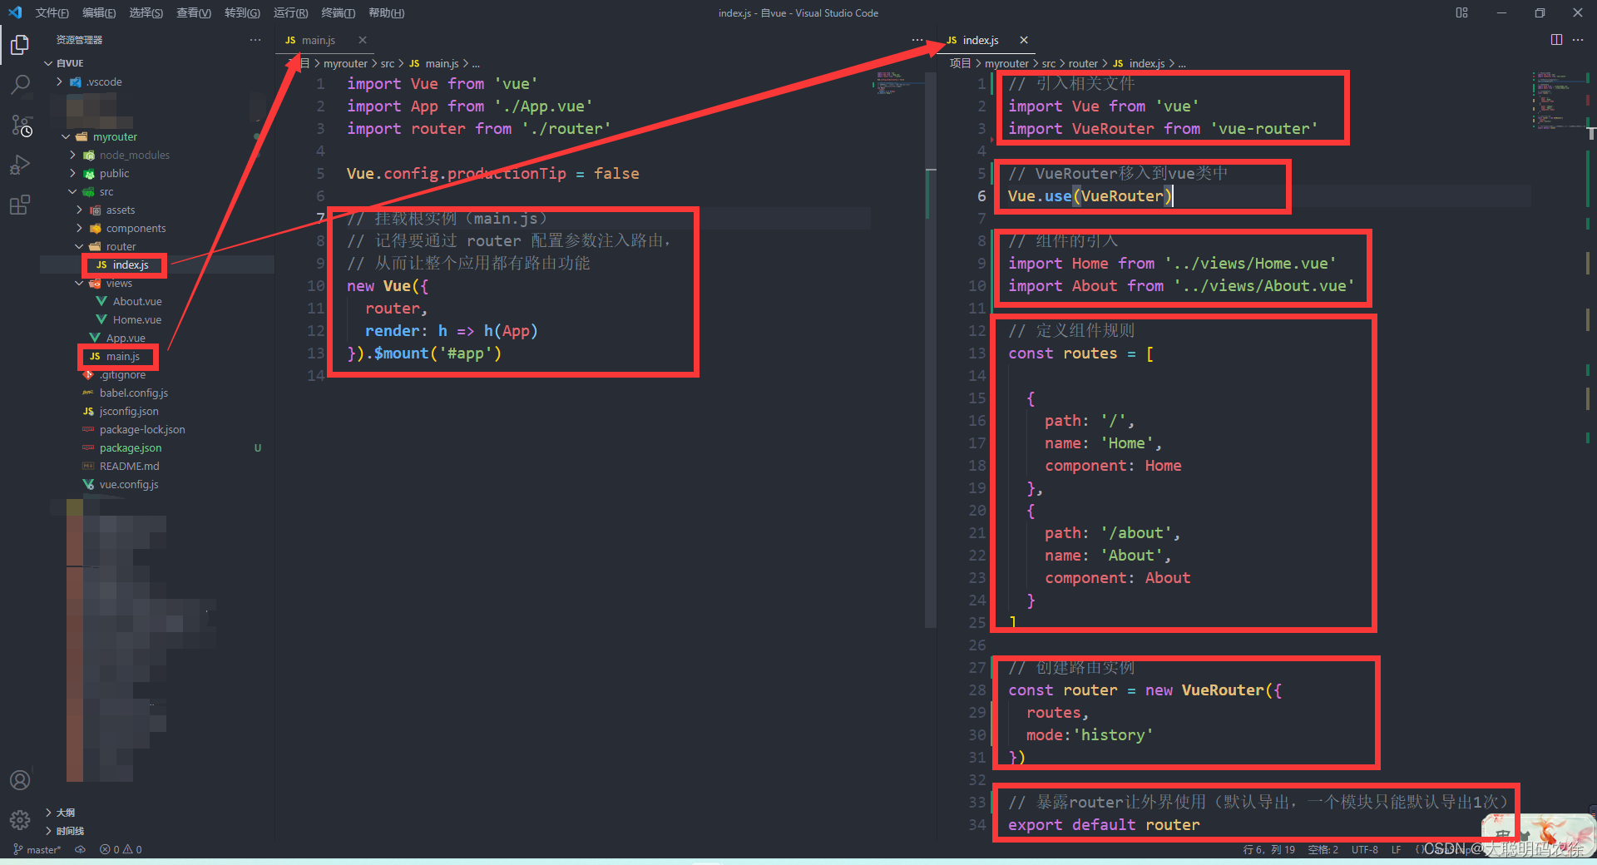Click the 项目 breadcrumb in right editor
The height and width of the screenshot is (865, 1597).
[961, 63]
